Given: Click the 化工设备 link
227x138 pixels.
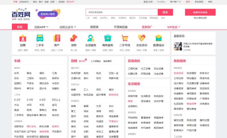Looking at the screenshot, I should tap(146, 69).
